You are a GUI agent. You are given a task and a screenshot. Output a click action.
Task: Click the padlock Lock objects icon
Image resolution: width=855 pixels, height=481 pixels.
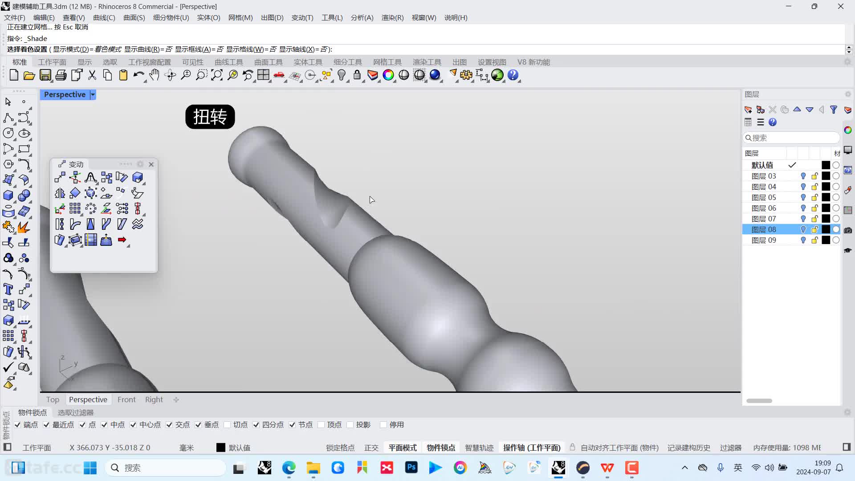pos(357,75)
